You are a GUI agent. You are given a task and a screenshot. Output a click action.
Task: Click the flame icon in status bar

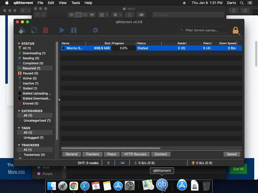[108, 163]
